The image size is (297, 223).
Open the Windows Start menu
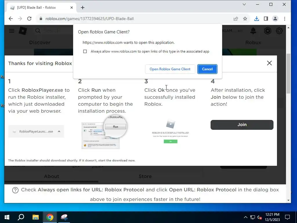[7, 217]
